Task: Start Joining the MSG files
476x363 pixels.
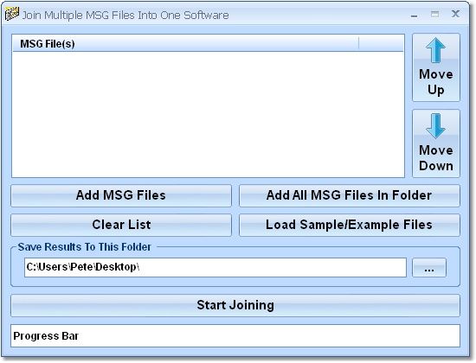Action: [235, 305]
